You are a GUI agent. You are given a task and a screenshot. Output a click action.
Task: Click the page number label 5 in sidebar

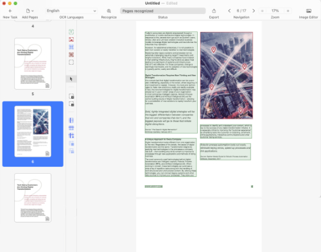tap(33, 94)
